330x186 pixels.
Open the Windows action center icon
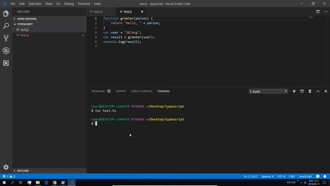pyautogui.click(x=324, y=182)
